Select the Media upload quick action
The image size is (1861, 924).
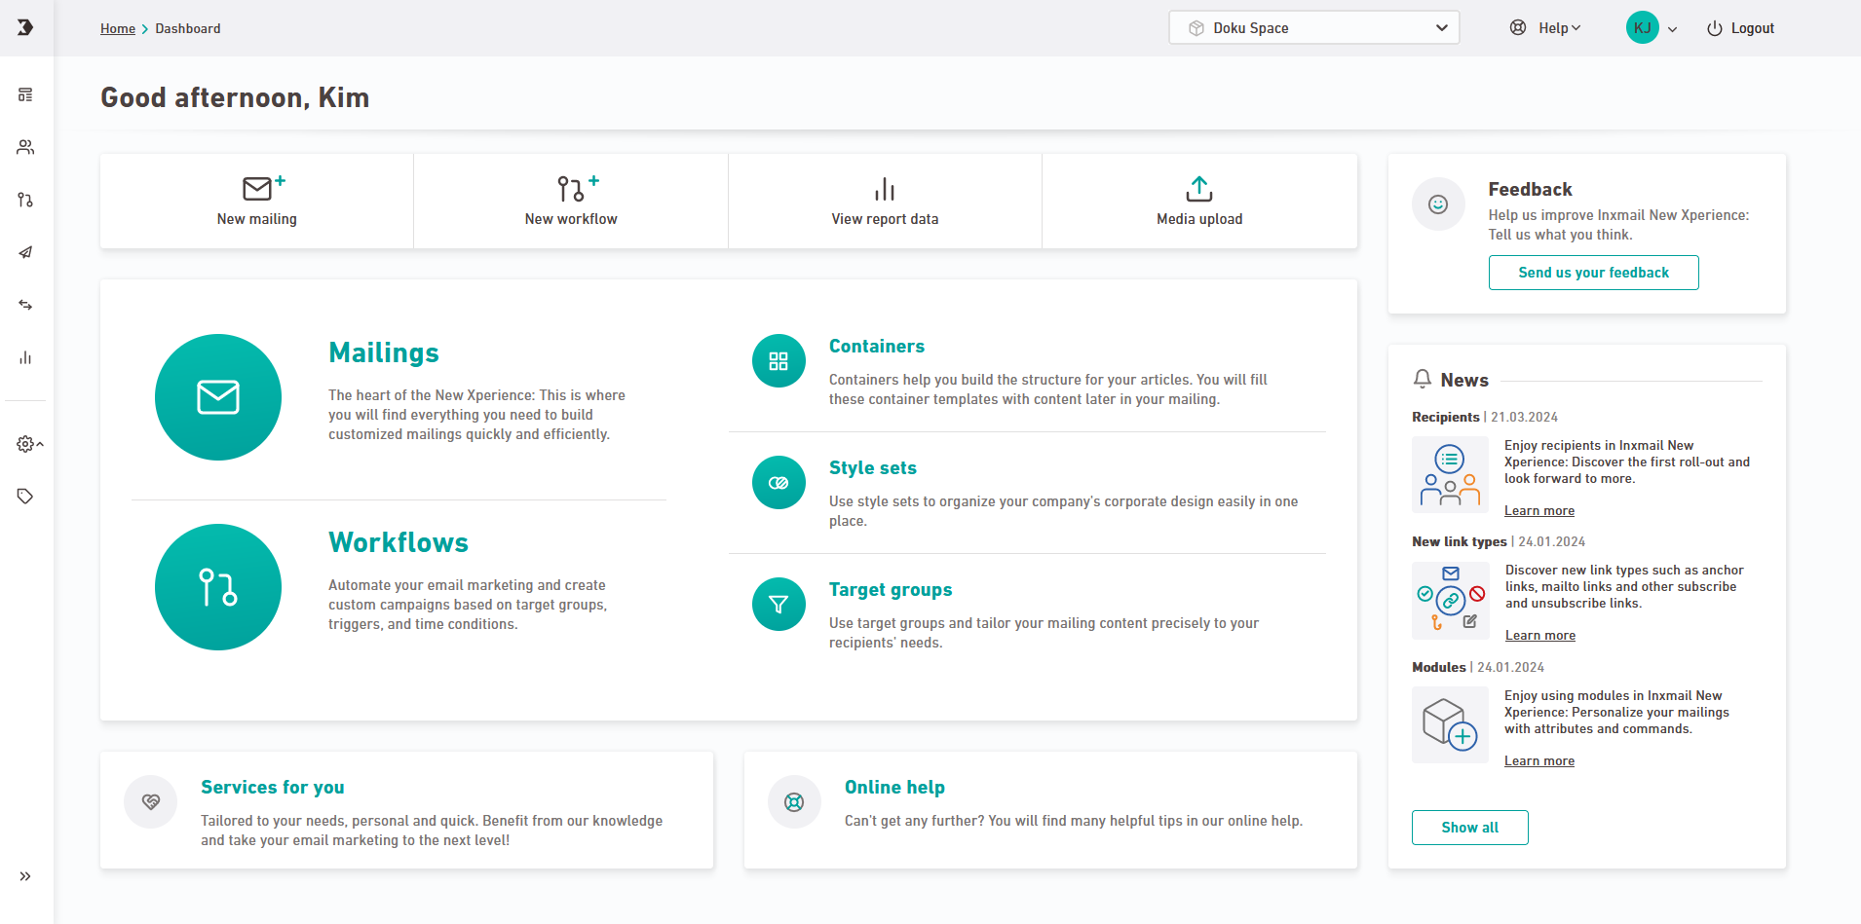pyautogui.click(x=1199, y=201)
